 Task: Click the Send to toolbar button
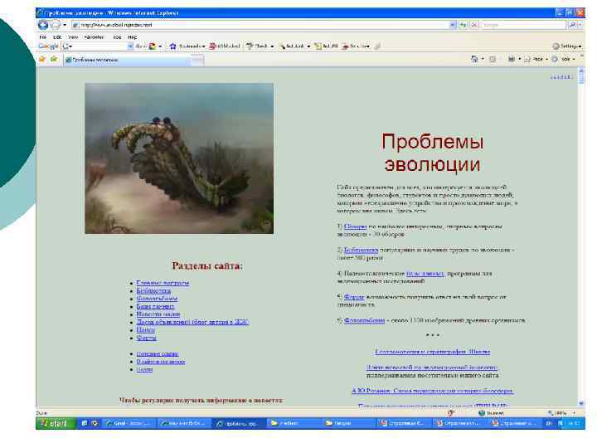point(356,46)
